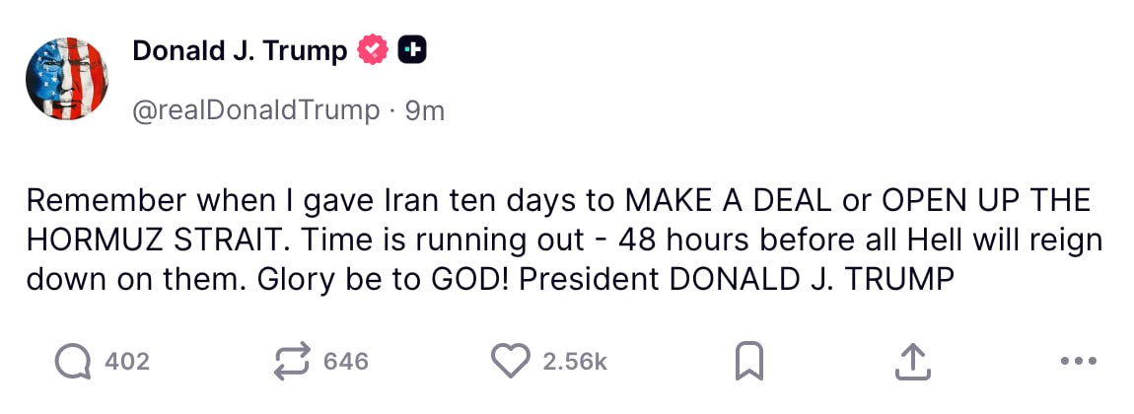This screenshot has width=1134, height=414.
Task: Open the three-dot more options menu
Action: [x=1078, y=362]
